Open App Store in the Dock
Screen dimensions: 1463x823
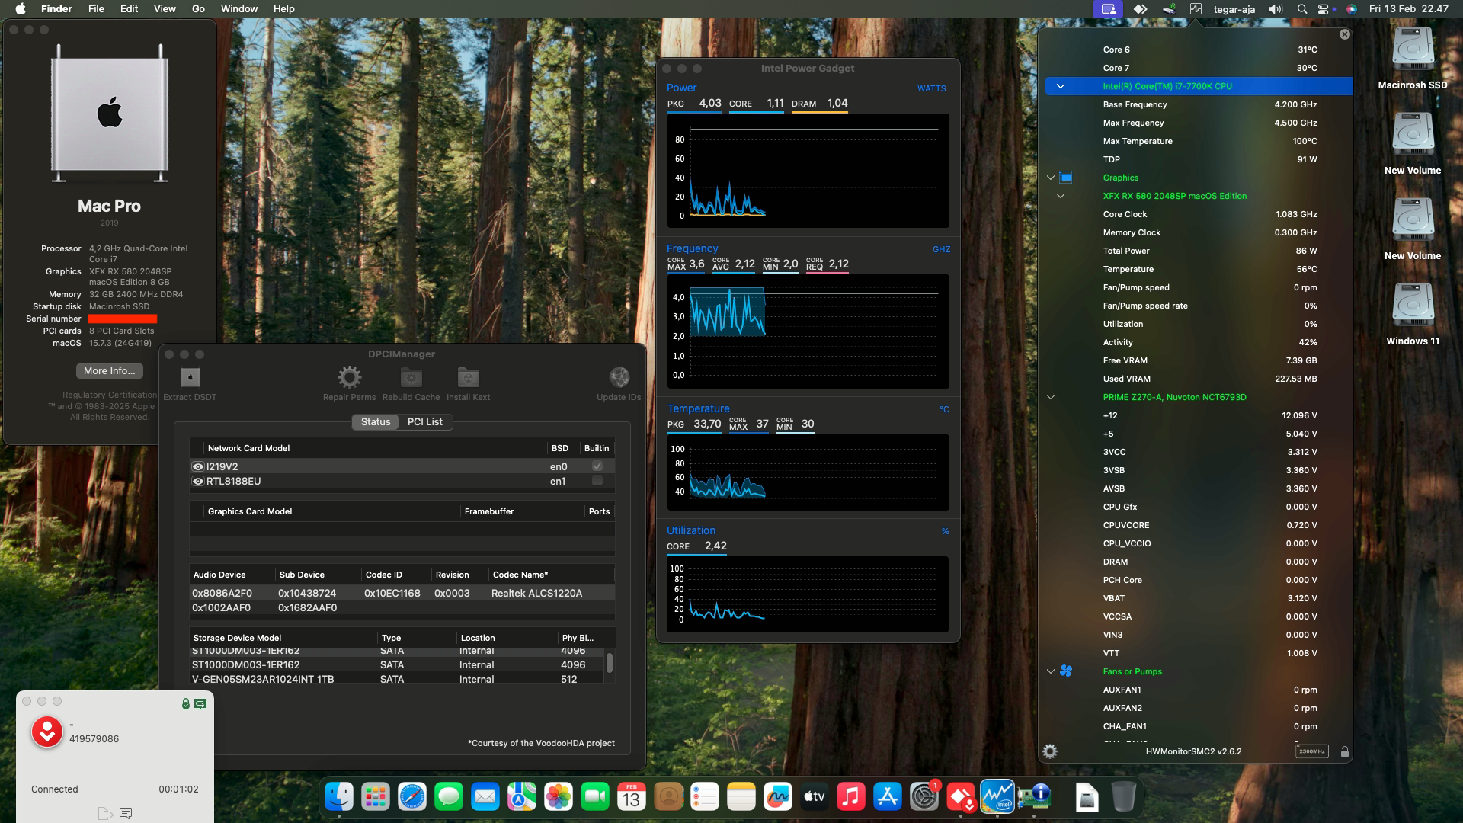(x=888, y=797)
